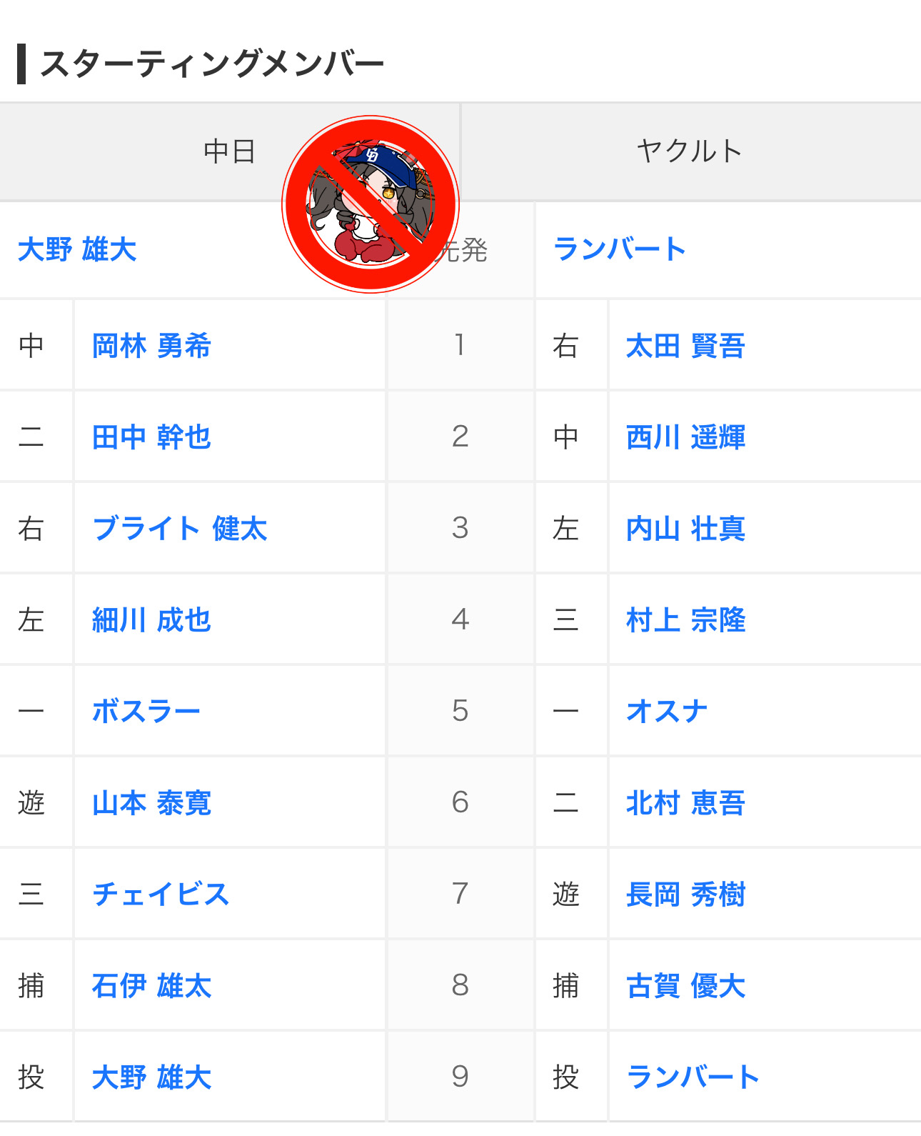
Task: Open オスナ player page
Action: point(667,712)
